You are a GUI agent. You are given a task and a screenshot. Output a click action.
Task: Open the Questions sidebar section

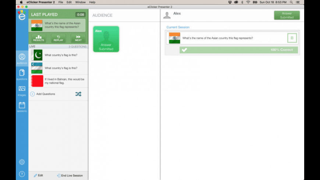(x=22, y=75)
